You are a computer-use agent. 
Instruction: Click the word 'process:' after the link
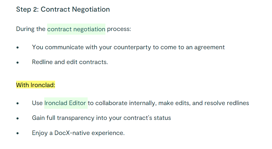(x=119, y=29)
